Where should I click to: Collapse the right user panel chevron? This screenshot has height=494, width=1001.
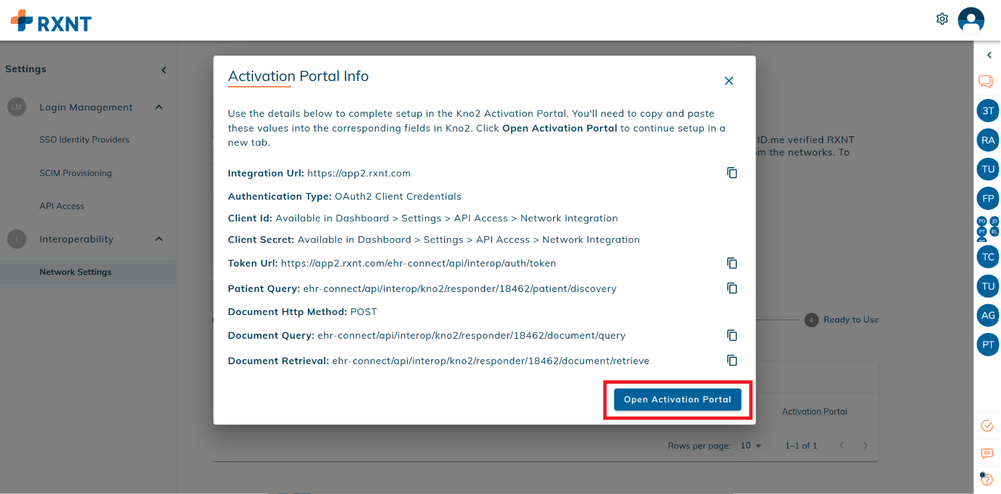point(990,55)
